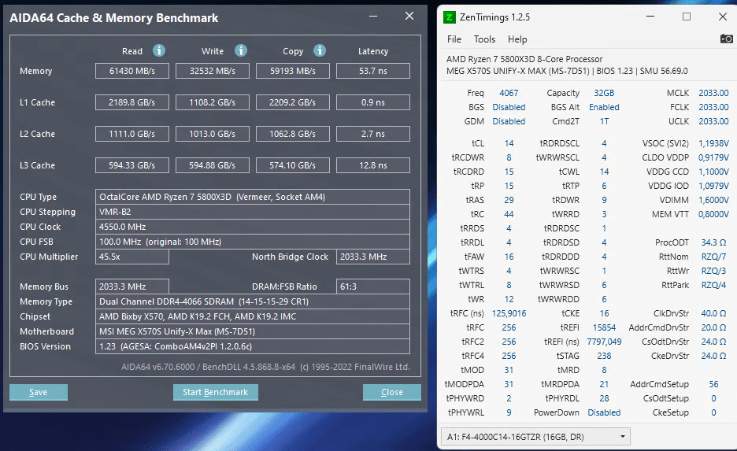This screenshot has width=737, height=451.
Task: Click PowerDown value Disabled
Action: pyautogui.click(x=604, y=412)
